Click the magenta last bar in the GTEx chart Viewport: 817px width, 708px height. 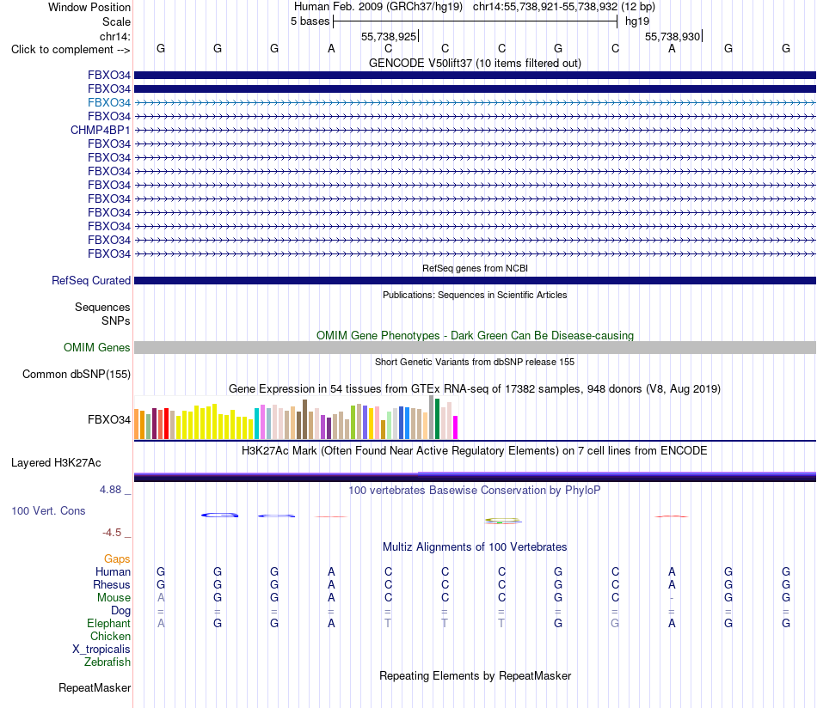click(456, 427)
